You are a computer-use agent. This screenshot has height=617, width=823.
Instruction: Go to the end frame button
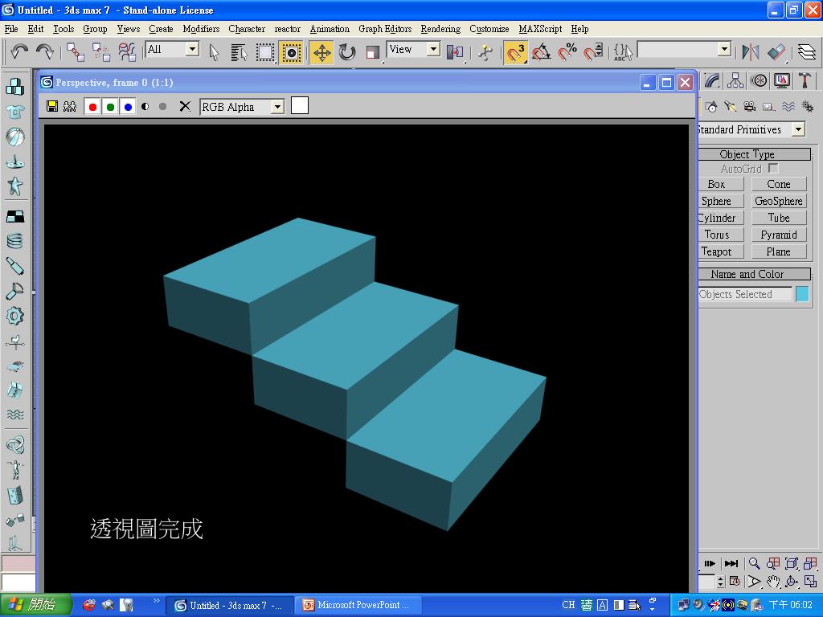click(x=731, y=563)
